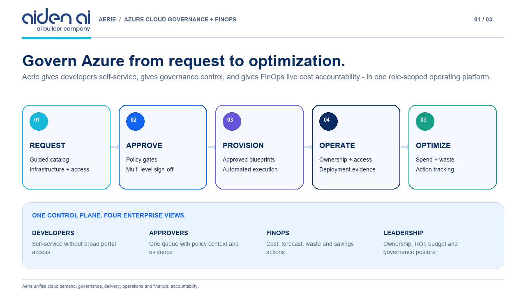The height and width of the screenshot is (296, 526).
Task: Click 'Self-service without broad portal access'
Action: pos(74,248)
